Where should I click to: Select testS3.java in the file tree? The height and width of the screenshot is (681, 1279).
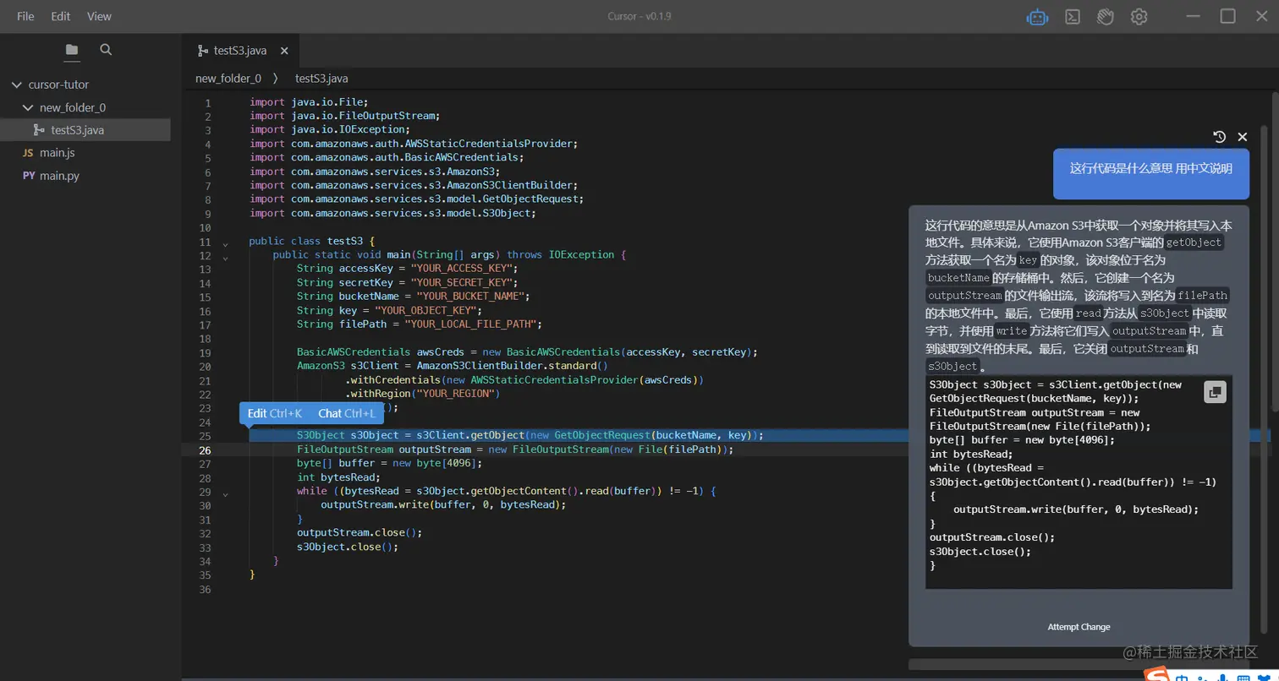[x=85, y=130]
